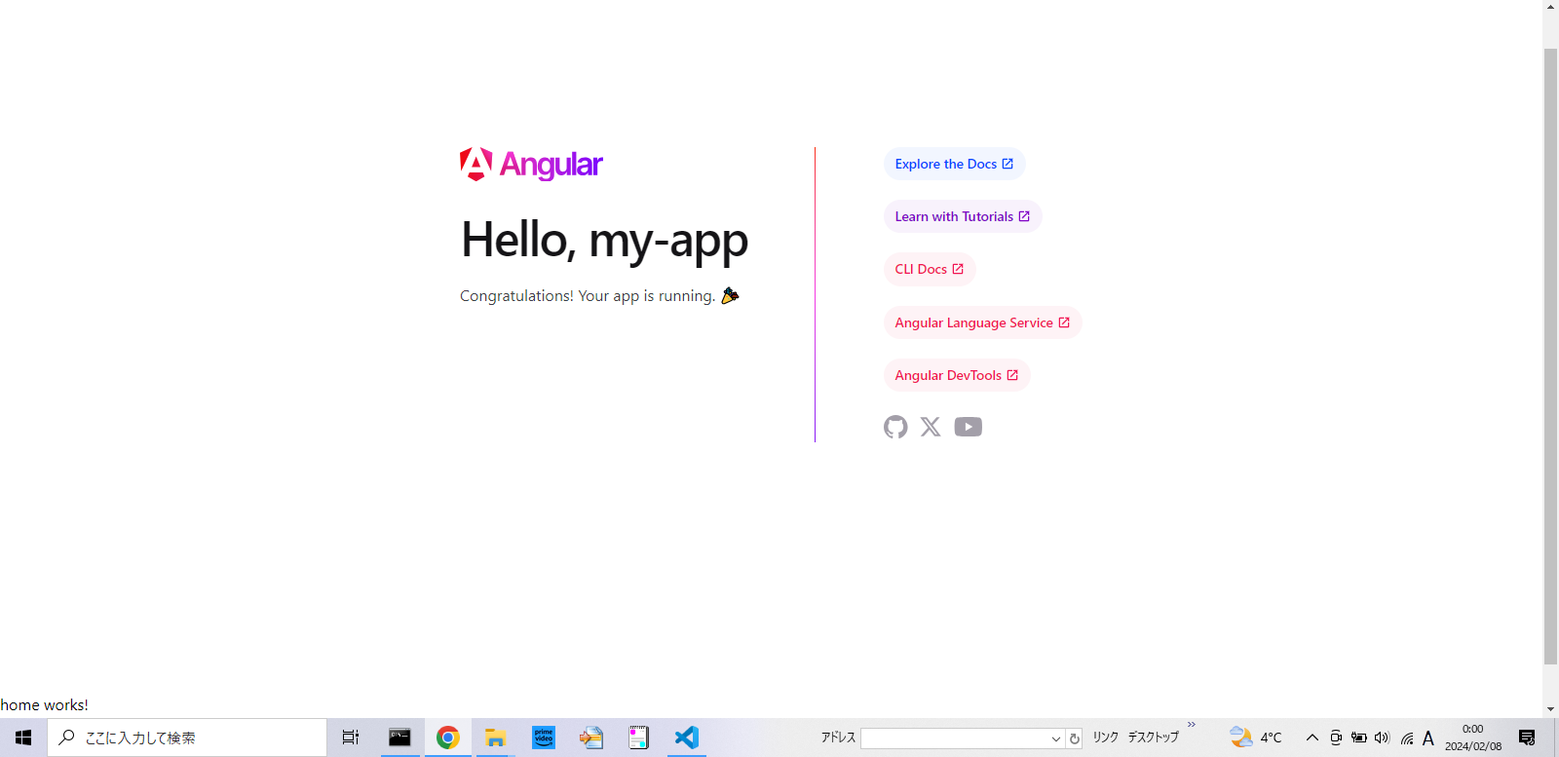
Task: Show hidden system tray icons
Action: (1312, 738)
